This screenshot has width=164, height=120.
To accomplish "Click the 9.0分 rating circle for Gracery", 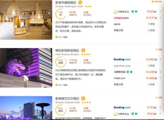I will pos(61,62).
